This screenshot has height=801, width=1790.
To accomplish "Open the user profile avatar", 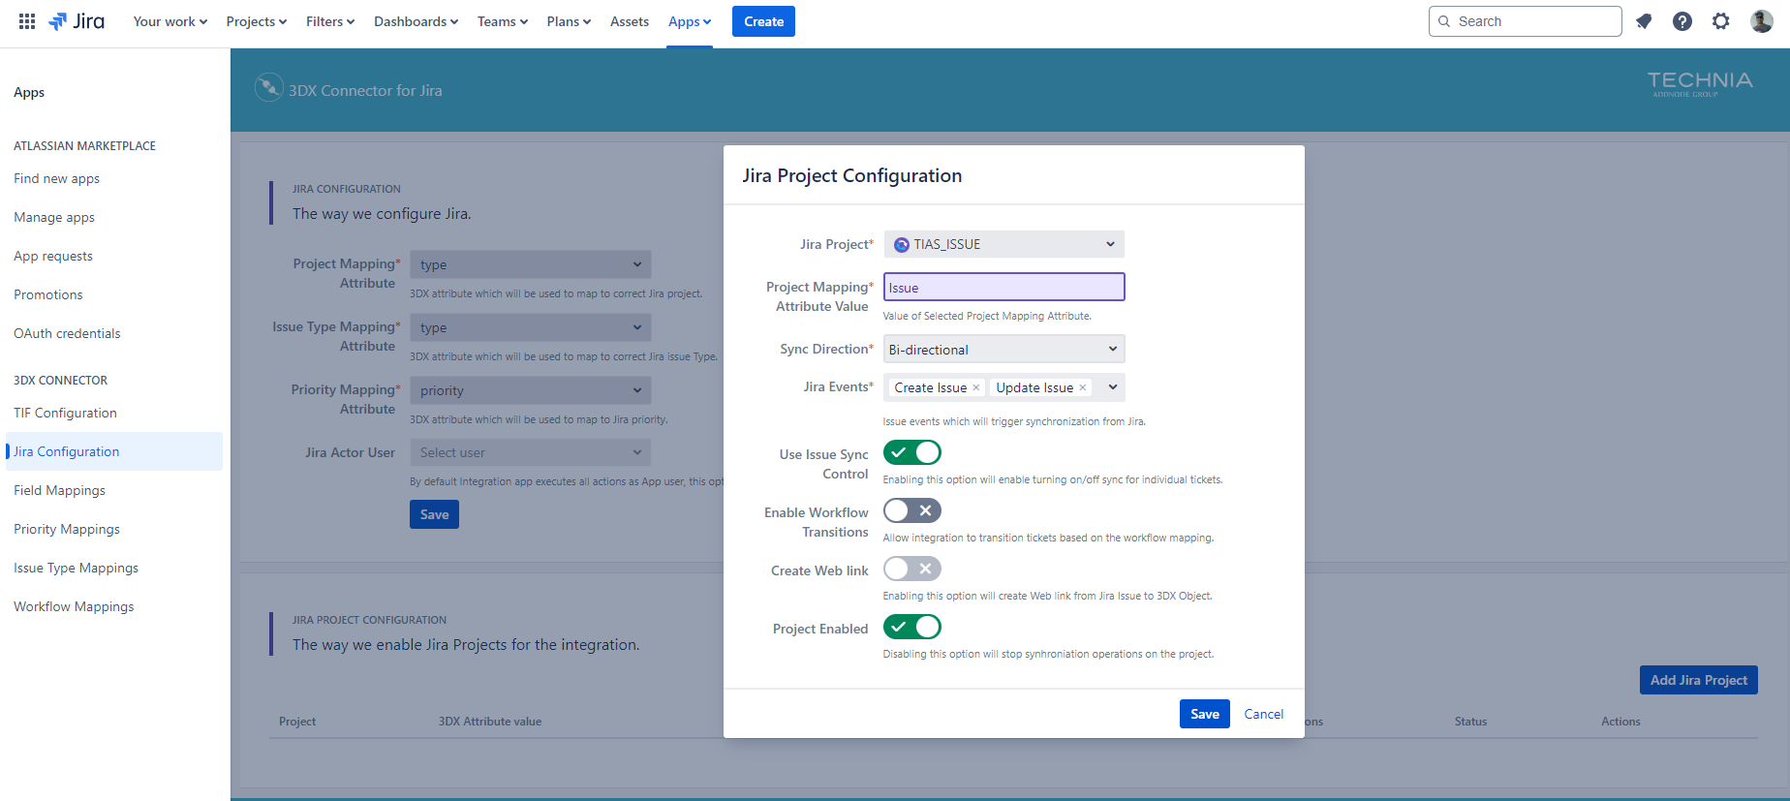I will pos(1762,21).
